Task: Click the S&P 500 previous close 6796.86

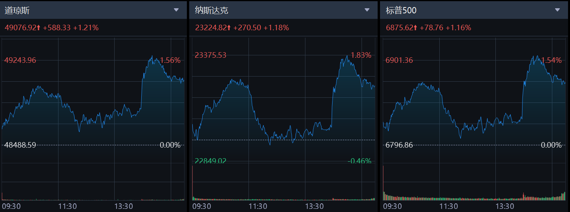Action: (399, 145)
